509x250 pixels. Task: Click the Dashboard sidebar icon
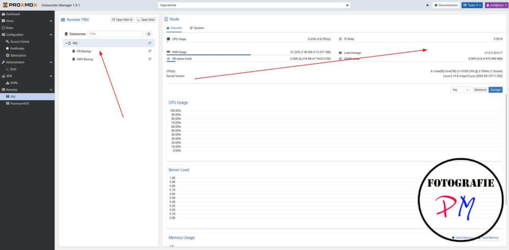coord(3,14)
